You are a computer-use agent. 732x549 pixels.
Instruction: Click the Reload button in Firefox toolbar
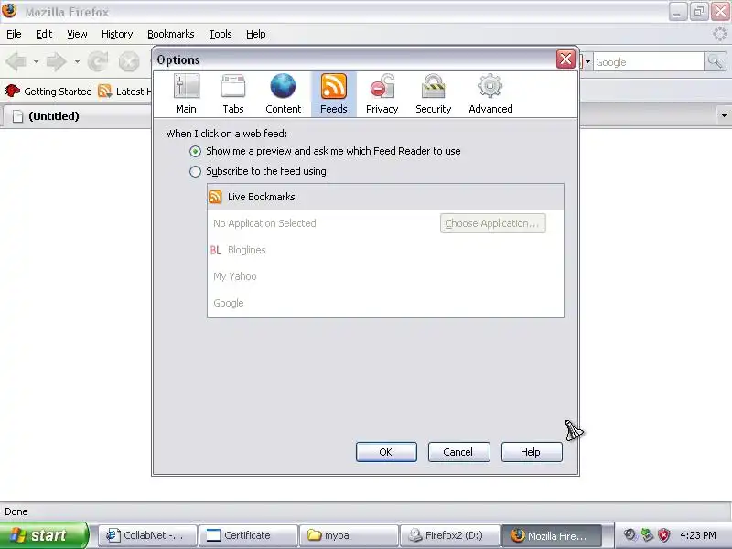coord(98,61)
